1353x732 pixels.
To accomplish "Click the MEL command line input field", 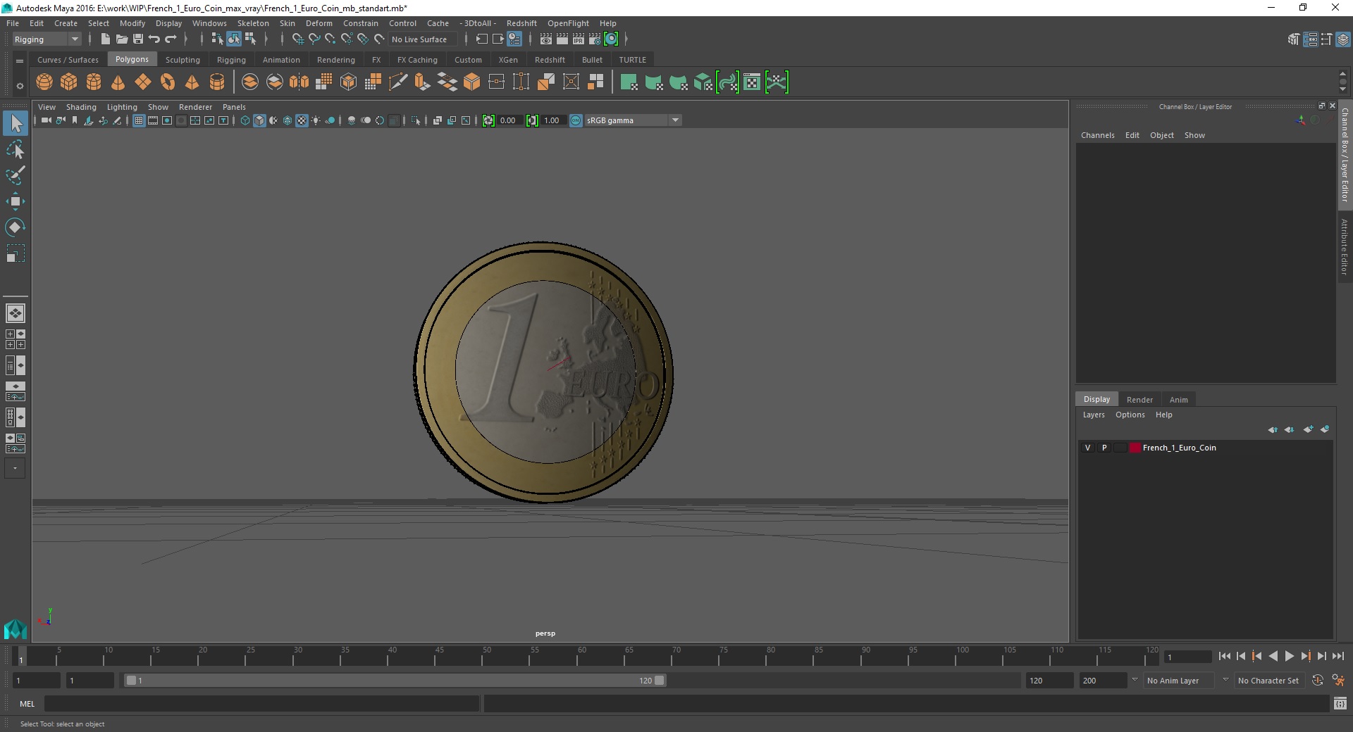I will [262, 703].
